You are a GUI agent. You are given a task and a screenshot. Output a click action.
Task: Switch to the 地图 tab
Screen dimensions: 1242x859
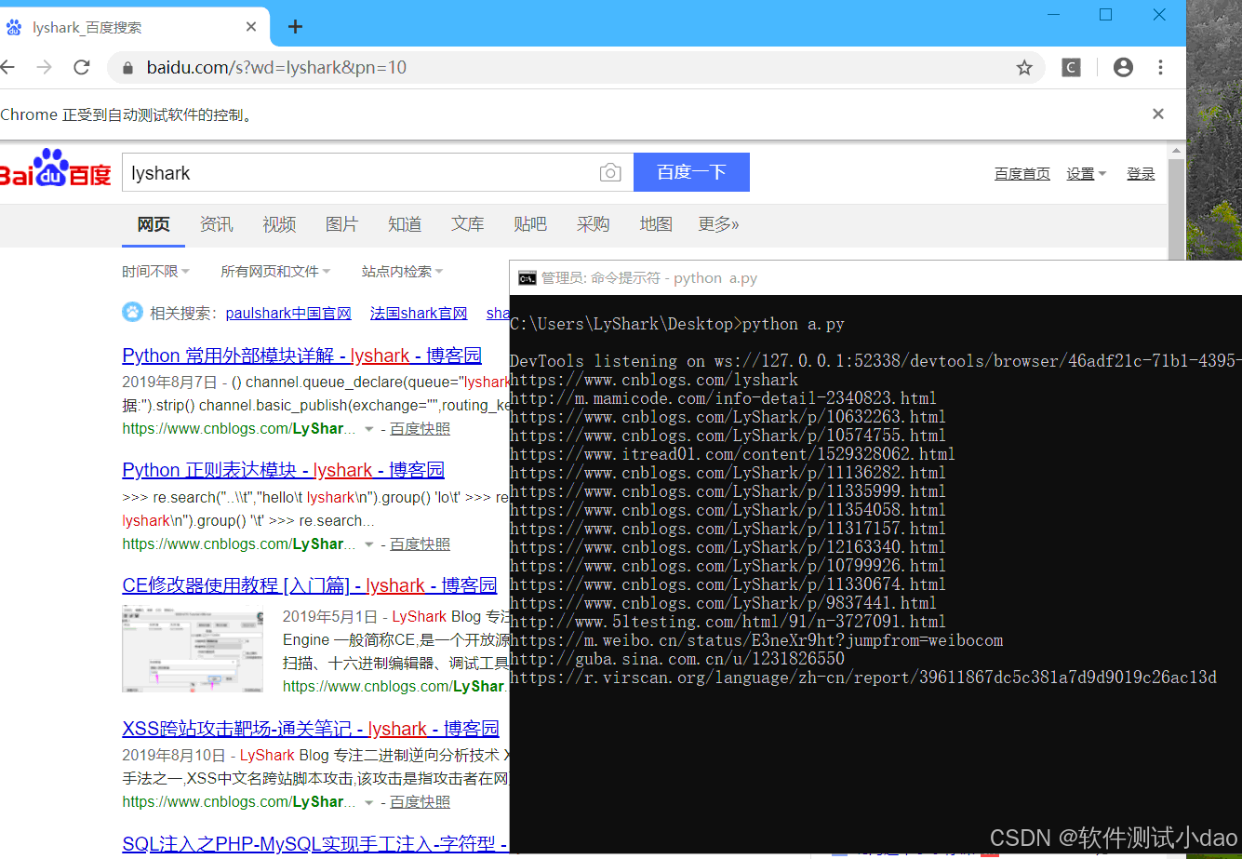point(656,224)
